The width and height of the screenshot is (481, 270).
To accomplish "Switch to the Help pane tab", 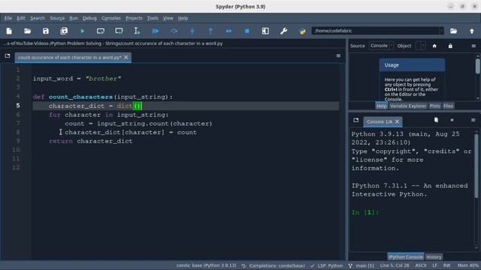I will click(x=381, y=106).
